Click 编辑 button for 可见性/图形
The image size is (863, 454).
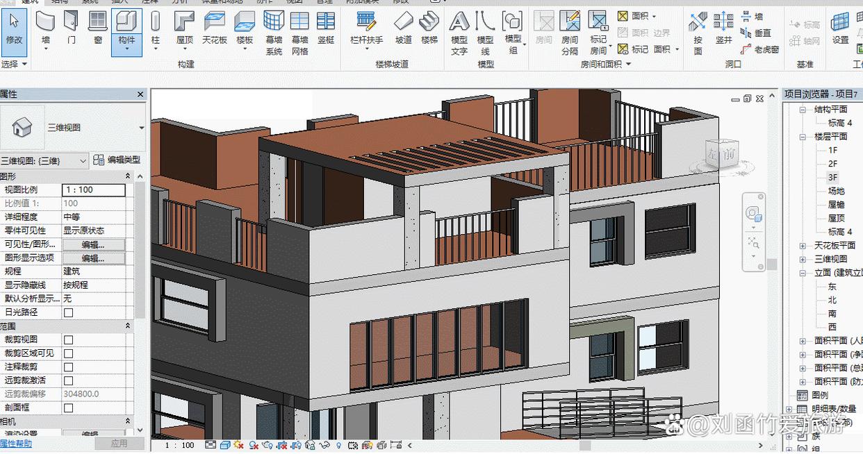click(x=94, y=244)
